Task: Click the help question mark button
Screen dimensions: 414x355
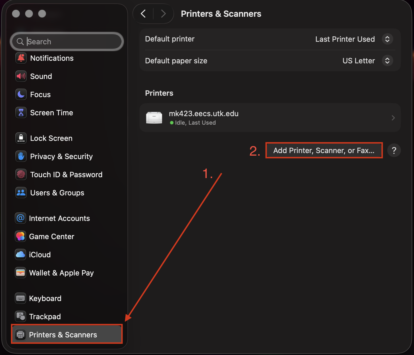Action: [x=394, y=151]
